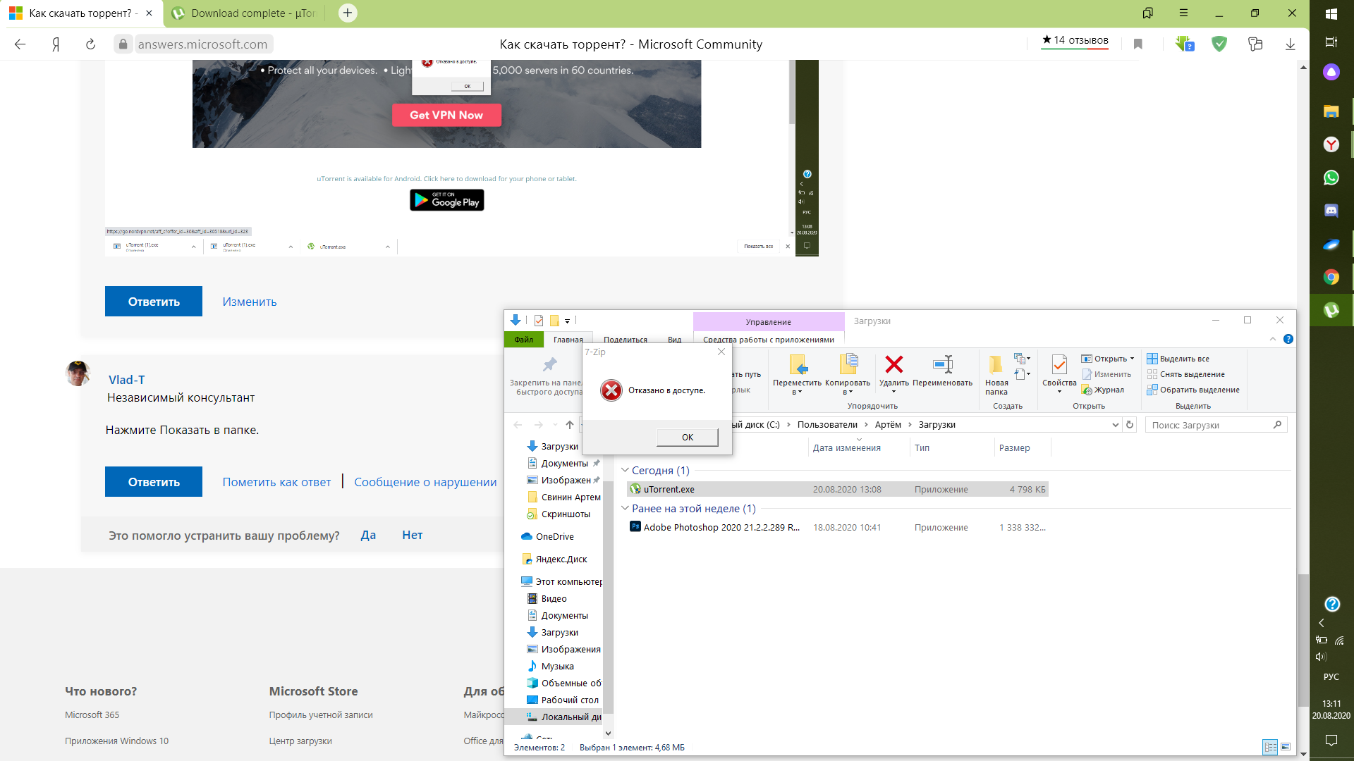
Task: Click Select all (Выделить все)
Action: pos(1178,359)
